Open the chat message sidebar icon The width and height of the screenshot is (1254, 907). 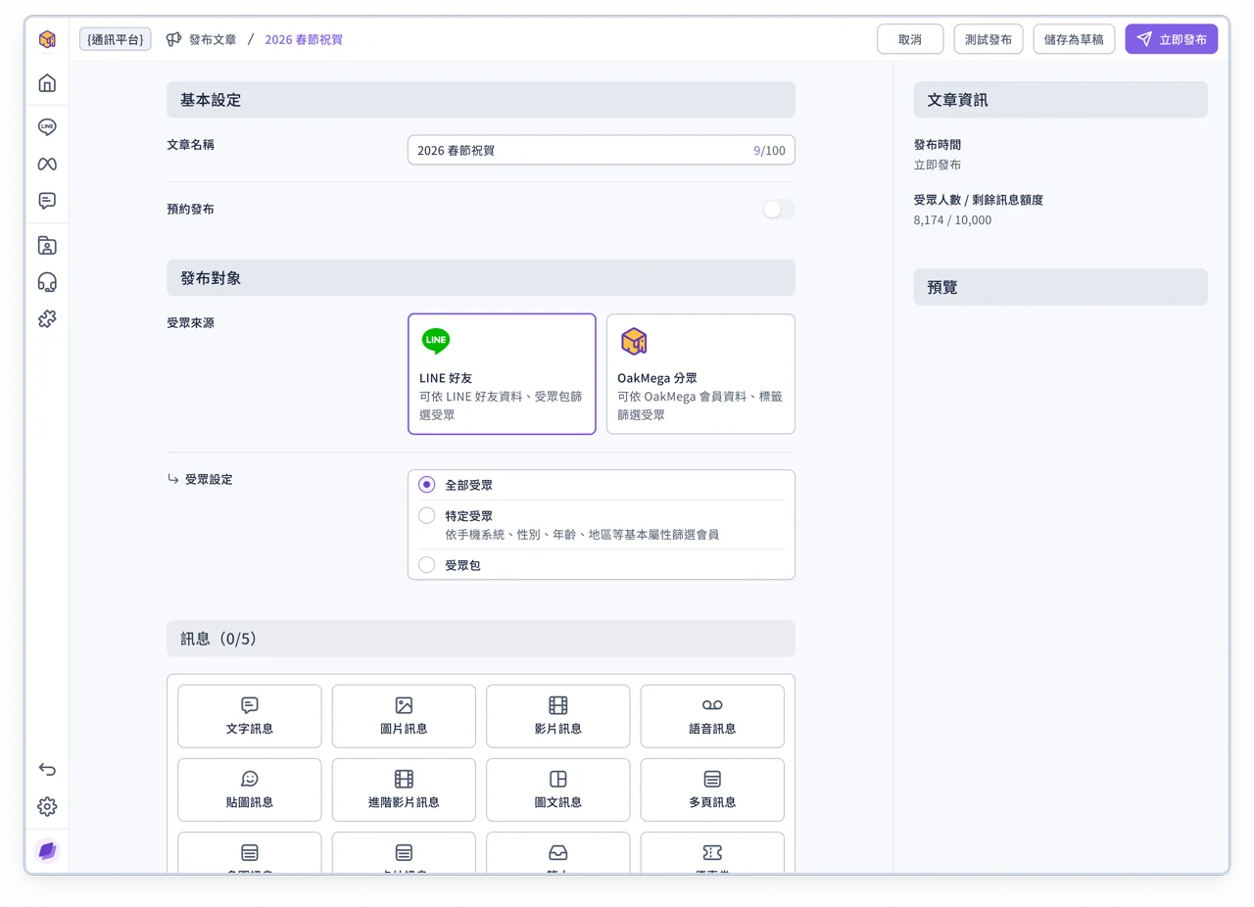point(47,201)
